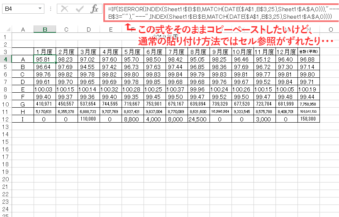Click row label cell A
The height and width of the screenshot is (217, 339).
pos(23,59)
